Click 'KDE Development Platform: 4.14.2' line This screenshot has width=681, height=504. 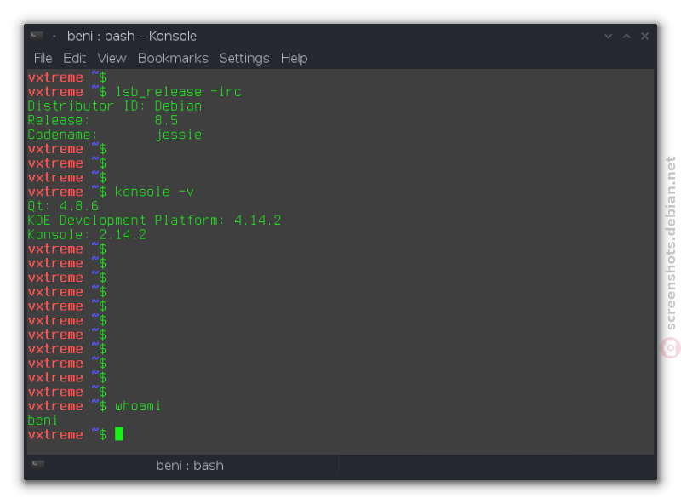[154, 220]
